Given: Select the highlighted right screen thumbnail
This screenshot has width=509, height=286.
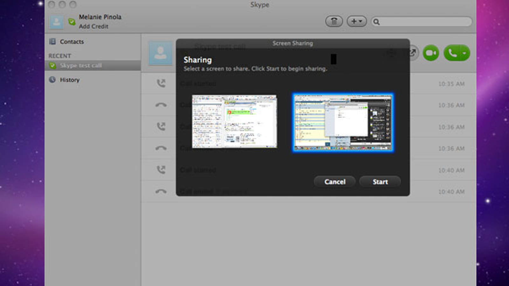Looking at the screenshot, I should point(343,122).
